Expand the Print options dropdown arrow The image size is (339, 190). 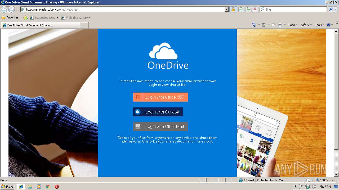[285, 25]
